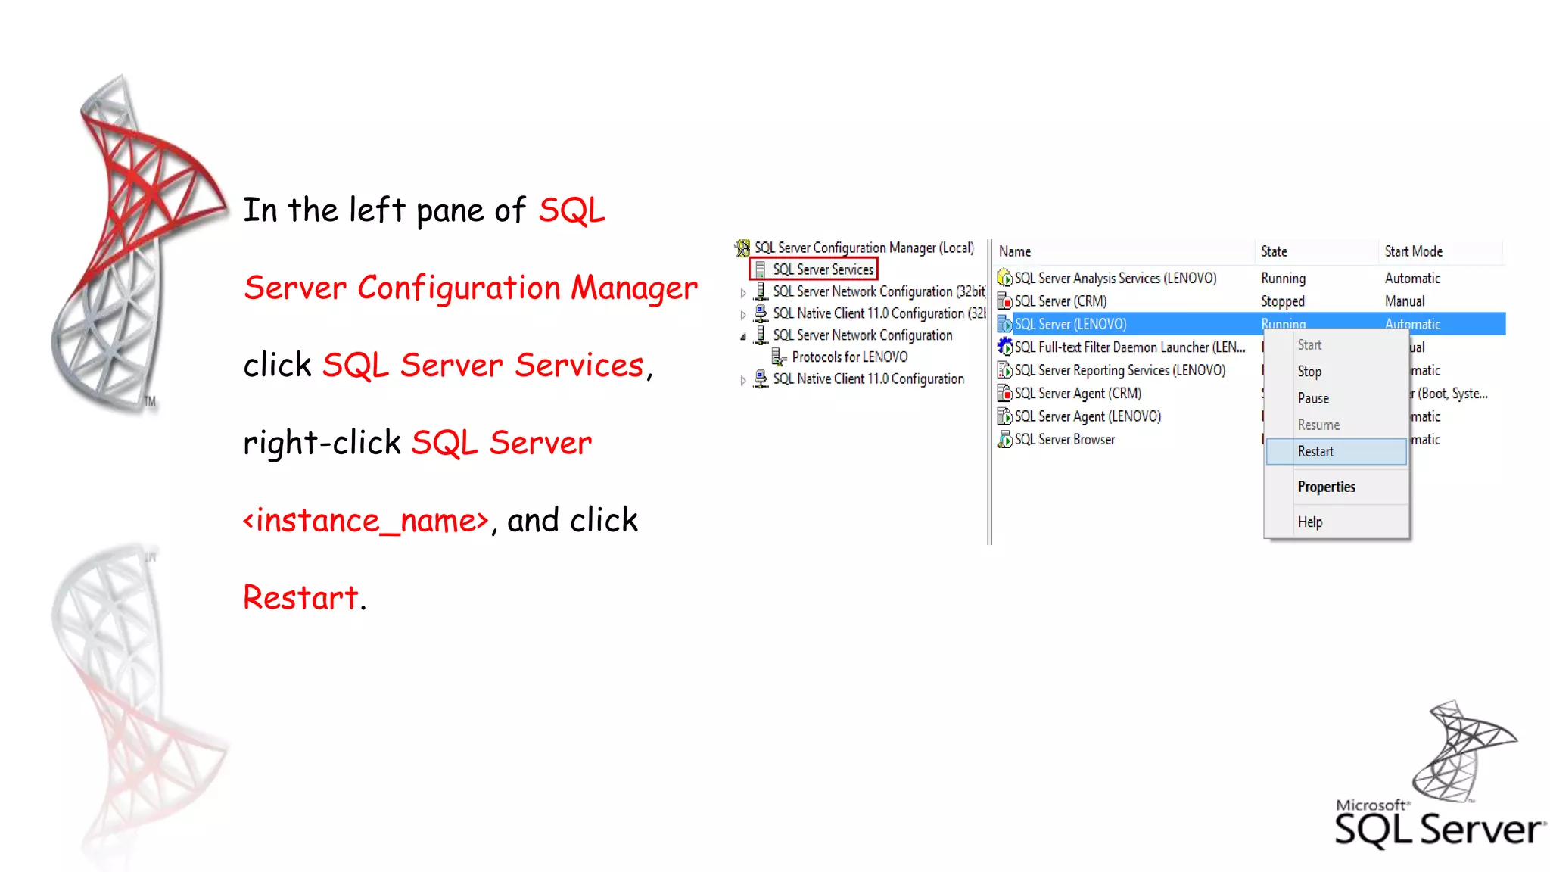The height and width of the screenshot is (872, 1550).
Task: Sort by the Start Mode column header
Action: tap(1440, 251)
